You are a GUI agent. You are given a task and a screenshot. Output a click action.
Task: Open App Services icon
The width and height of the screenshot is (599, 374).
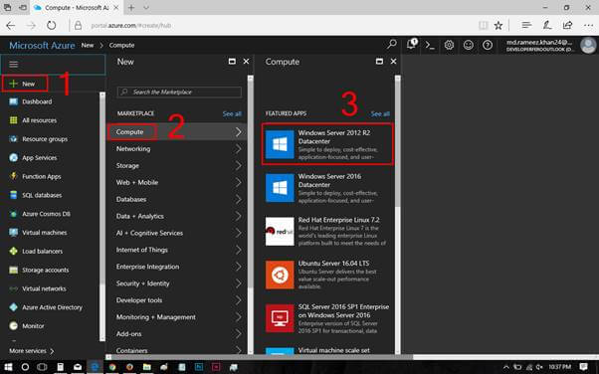tap(13, 158)
